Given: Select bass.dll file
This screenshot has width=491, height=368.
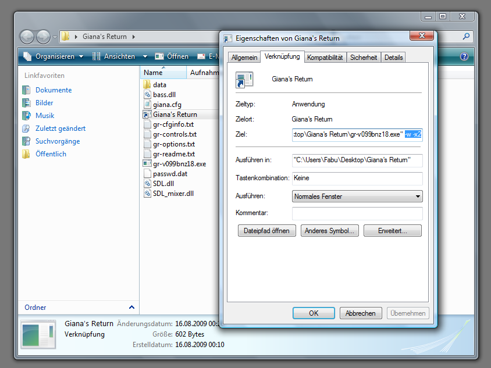Looking at the screenshot, I should 164,95.
